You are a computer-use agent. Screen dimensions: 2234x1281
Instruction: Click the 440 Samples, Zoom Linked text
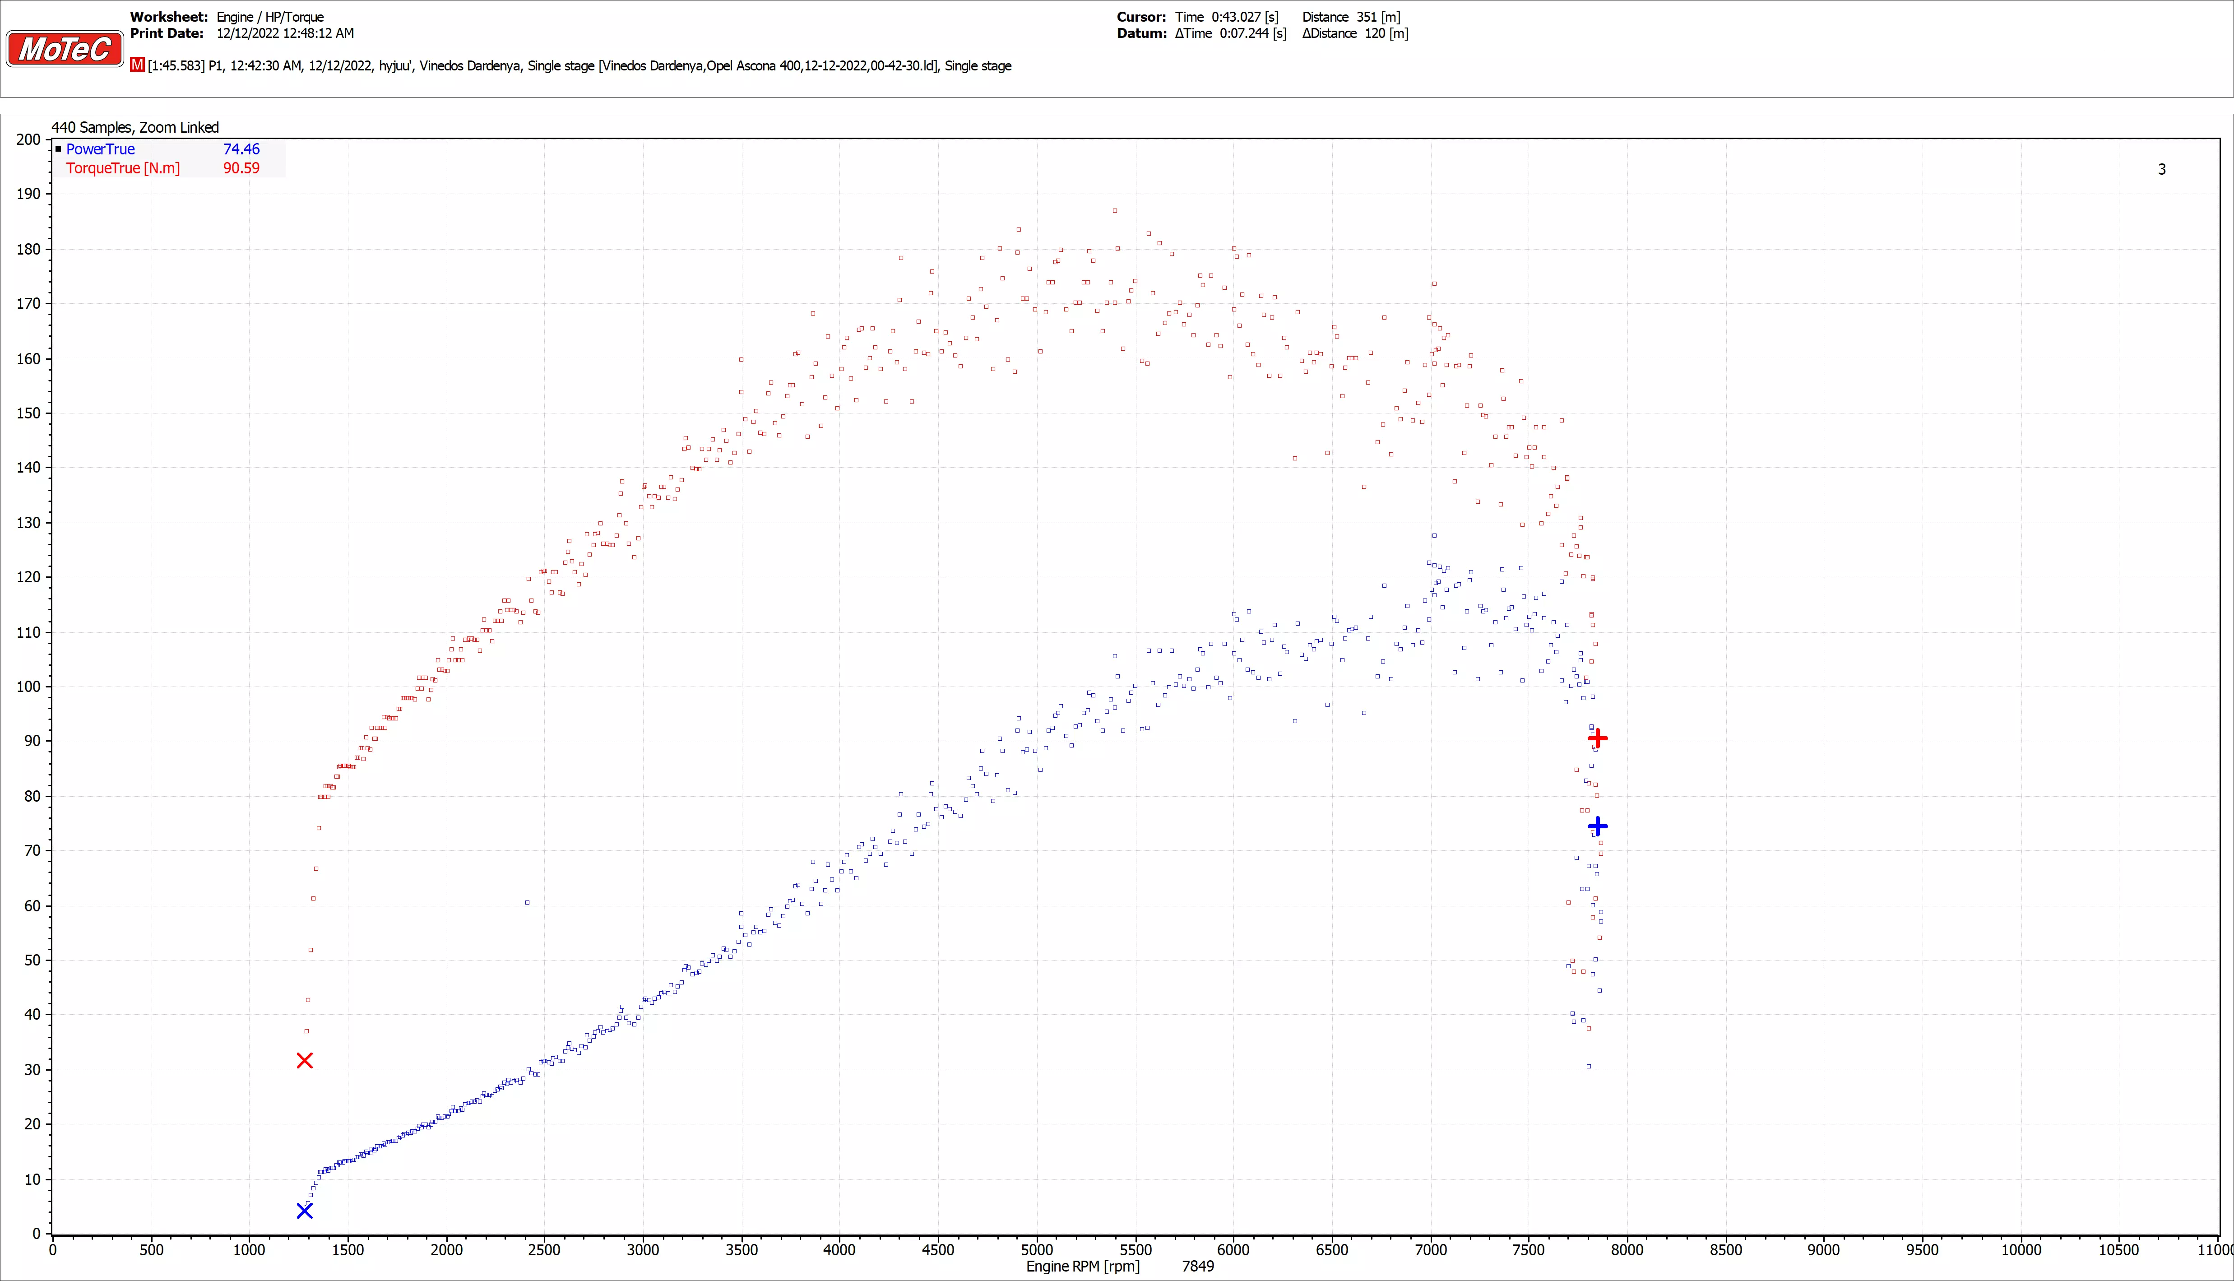pyautogui.click(x=134, y=128)
